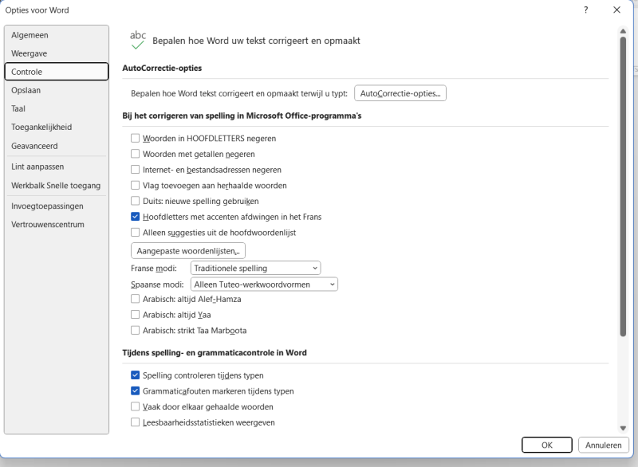Click scrollbar up arrow

[623, 31]
